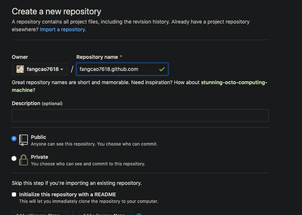Screen dimensions: 302x215
Task: Use suggested name stunning-octo-computing-machine
Action: (234, 82)
